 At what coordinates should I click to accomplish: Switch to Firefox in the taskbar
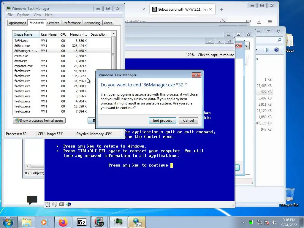(63, 222)
